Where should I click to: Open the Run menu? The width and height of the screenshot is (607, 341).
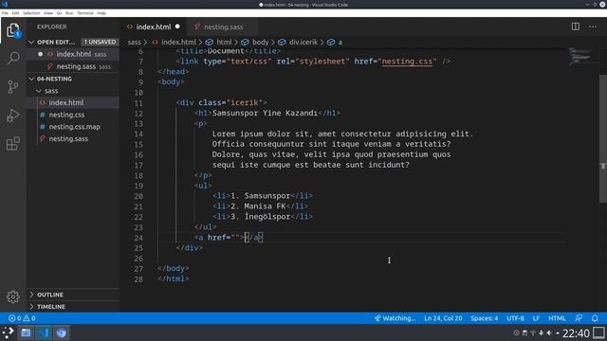coord(69,13)
